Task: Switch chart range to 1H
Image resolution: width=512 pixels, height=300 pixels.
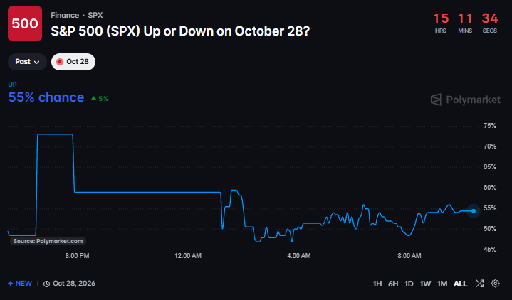Action: [377, 284]
